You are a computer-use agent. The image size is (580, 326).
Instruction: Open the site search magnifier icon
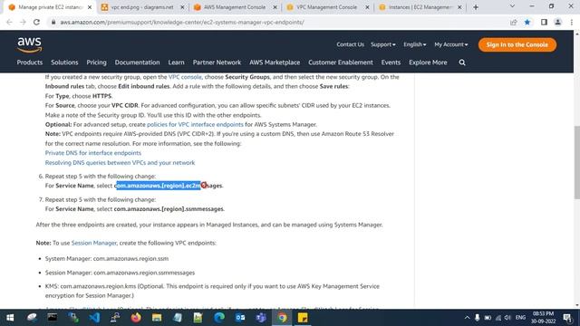click(x=462, y=62)
